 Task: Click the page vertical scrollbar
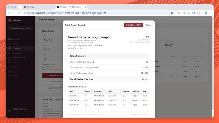point(213,63)
